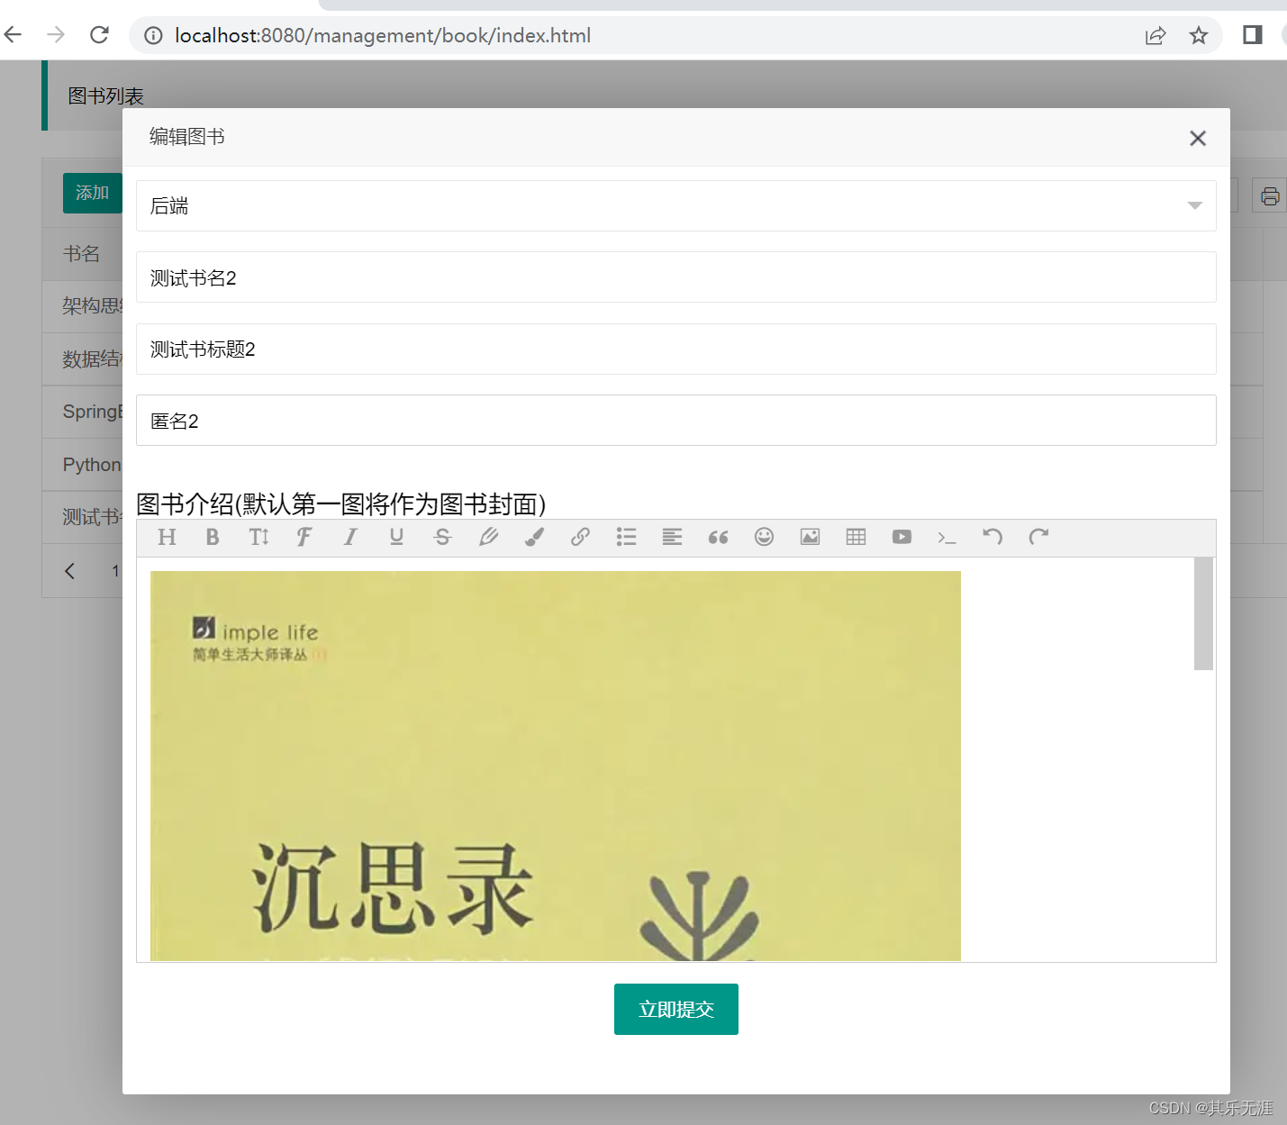Toggle strikethrough formatting
Image resolution: width=1287 pixels, height=1125 pixels.
pos(442,538)
